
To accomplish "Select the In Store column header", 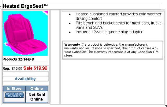I will tap(14, 88).
